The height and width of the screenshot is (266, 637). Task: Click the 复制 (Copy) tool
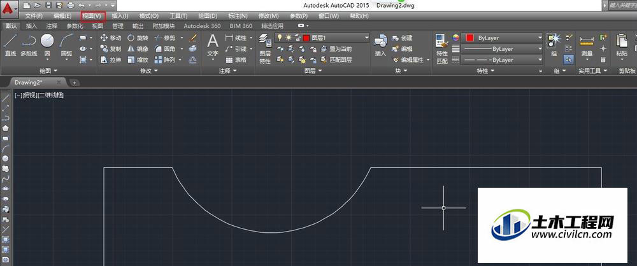(x=110, y=49)
